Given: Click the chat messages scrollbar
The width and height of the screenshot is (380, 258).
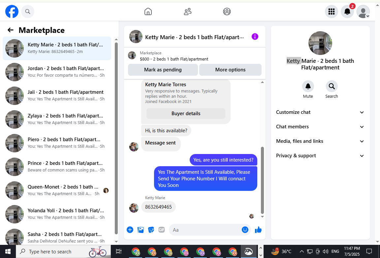Looking at the screenshot, I should [x=262, y=180].
